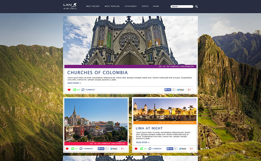Google +1 the Churches of Colombia post
The height and width of the screenshot is (161, 261).
189,90
